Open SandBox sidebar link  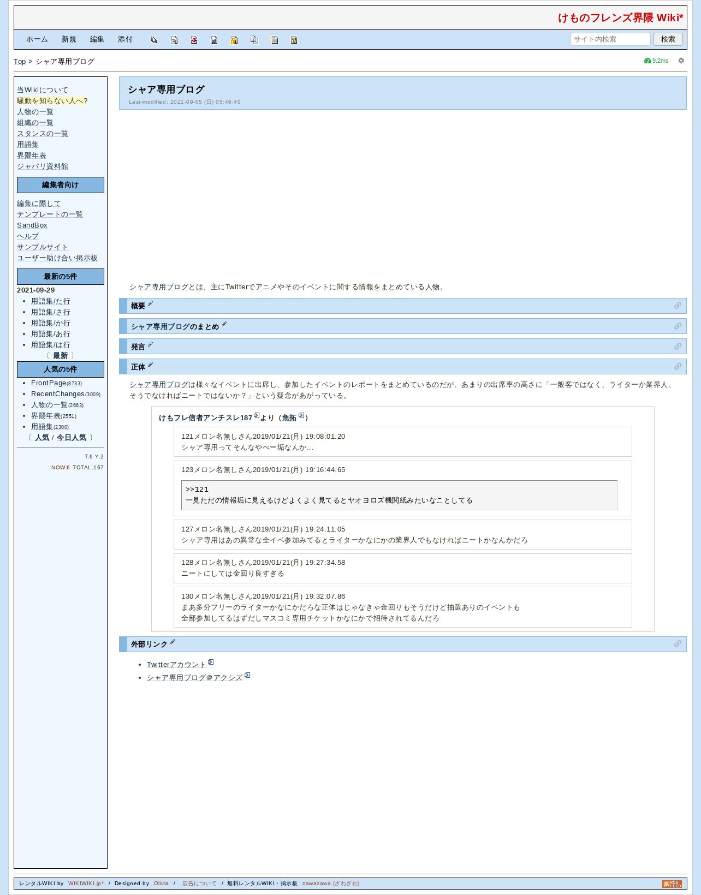[32, 225]
